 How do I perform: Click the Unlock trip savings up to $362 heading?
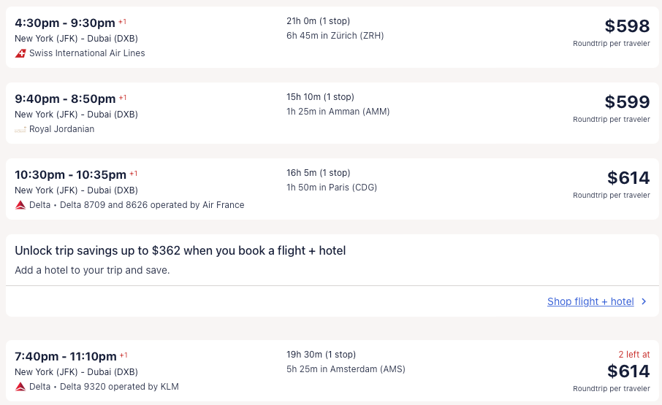pyautogui.click(x=180, y=251)
